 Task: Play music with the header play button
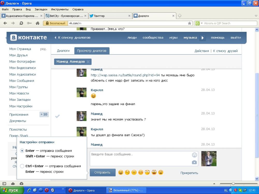(x=203, y=38)
